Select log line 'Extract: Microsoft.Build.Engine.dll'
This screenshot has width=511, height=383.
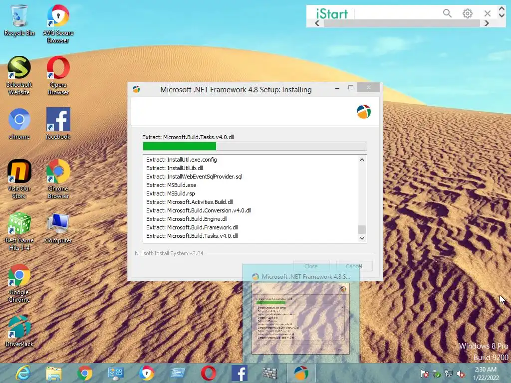(x=187, y=219)
